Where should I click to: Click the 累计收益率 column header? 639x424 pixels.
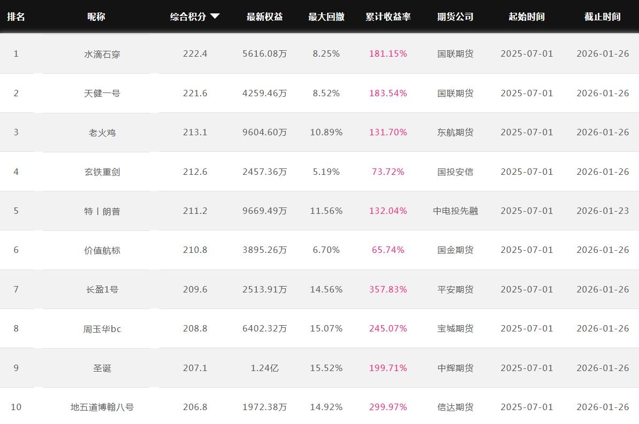pos(388,17)
